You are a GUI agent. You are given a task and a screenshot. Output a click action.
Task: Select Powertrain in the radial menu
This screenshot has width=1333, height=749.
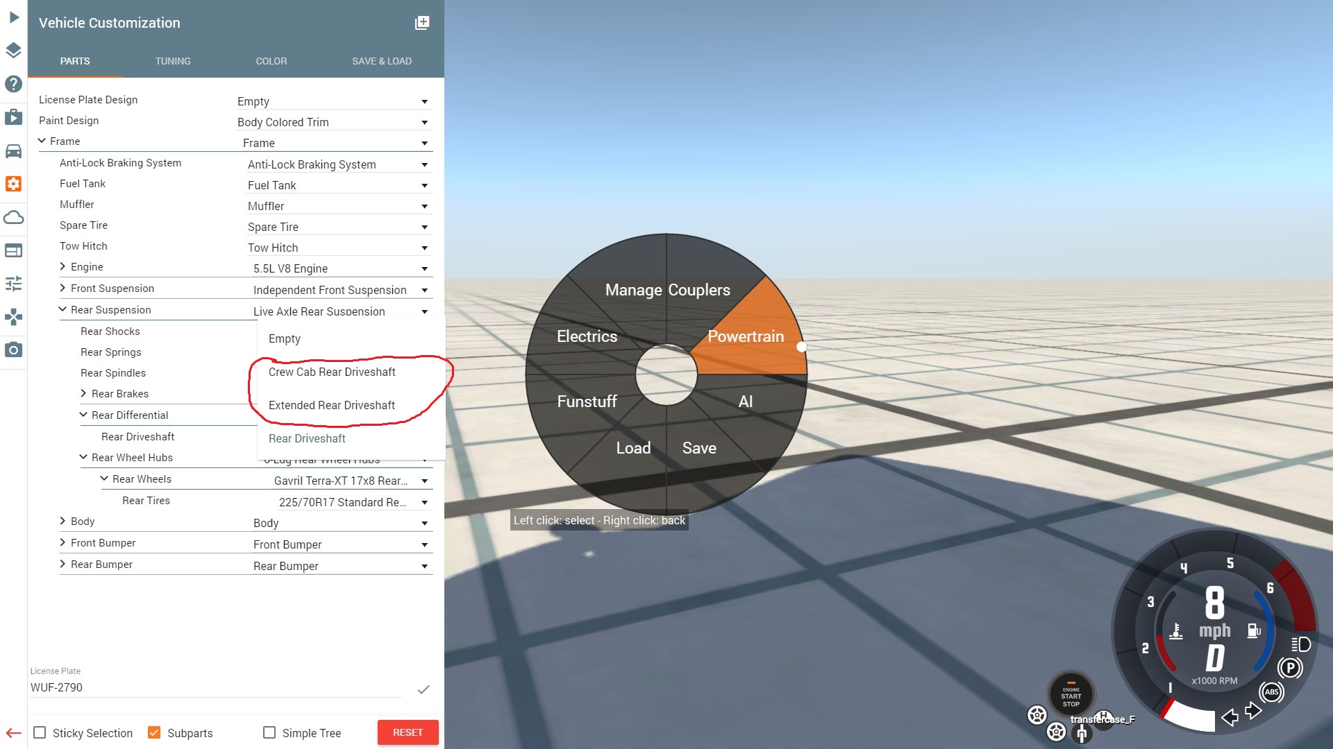point(746,337)
